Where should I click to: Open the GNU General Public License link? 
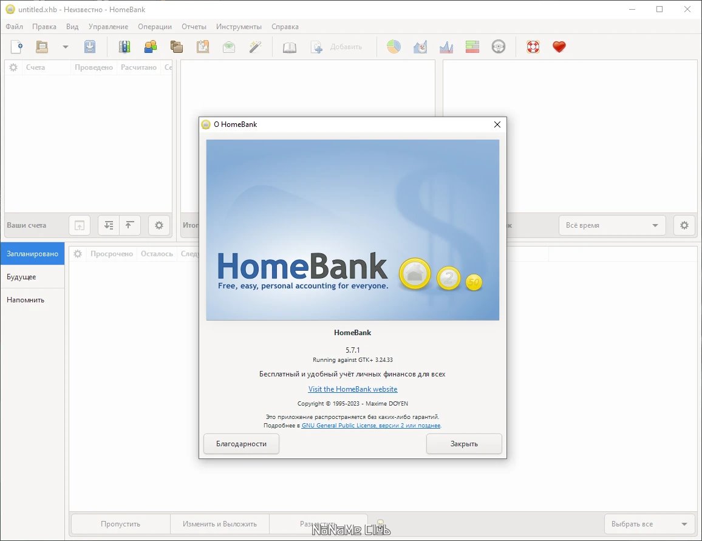click(x=370, y=426)
